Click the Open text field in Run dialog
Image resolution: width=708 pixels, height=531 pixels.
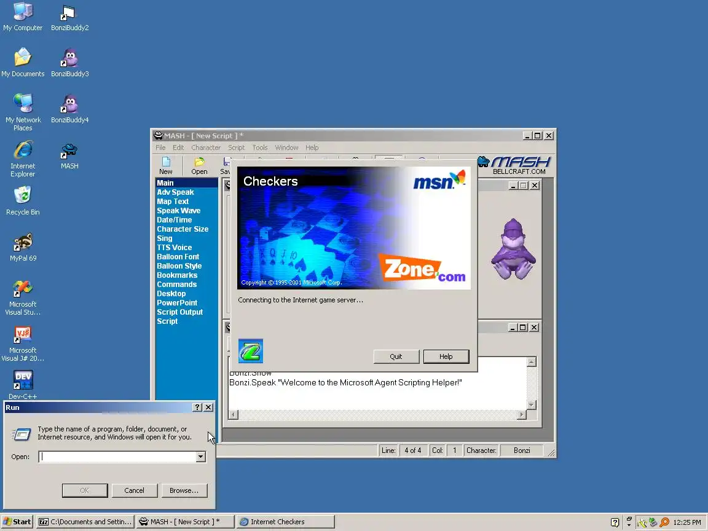tap(117, 457)
